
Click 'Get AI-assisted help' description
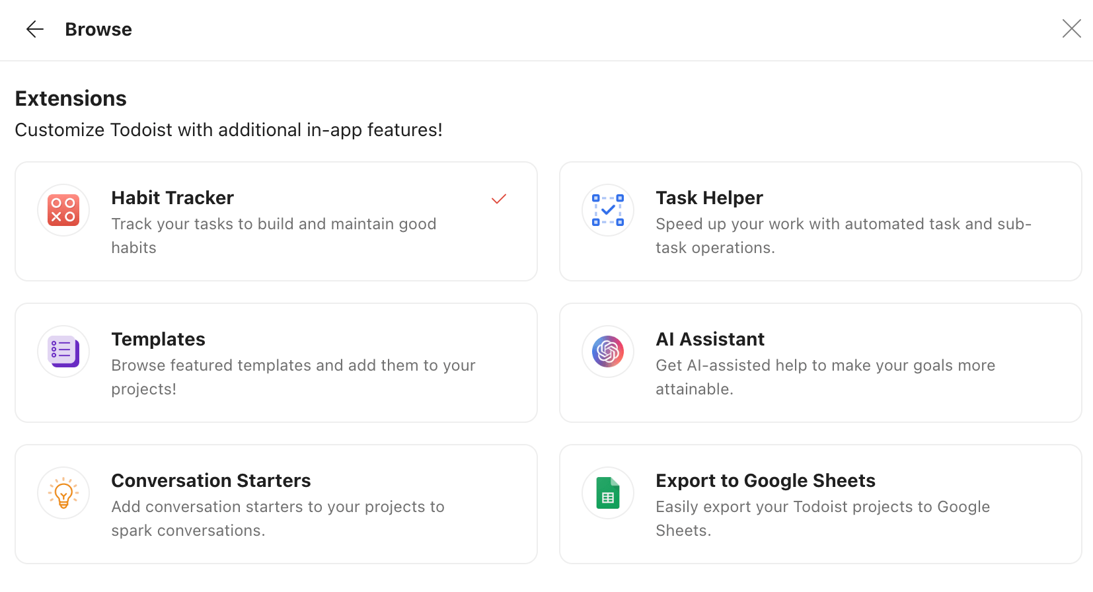tap(825, 377)
